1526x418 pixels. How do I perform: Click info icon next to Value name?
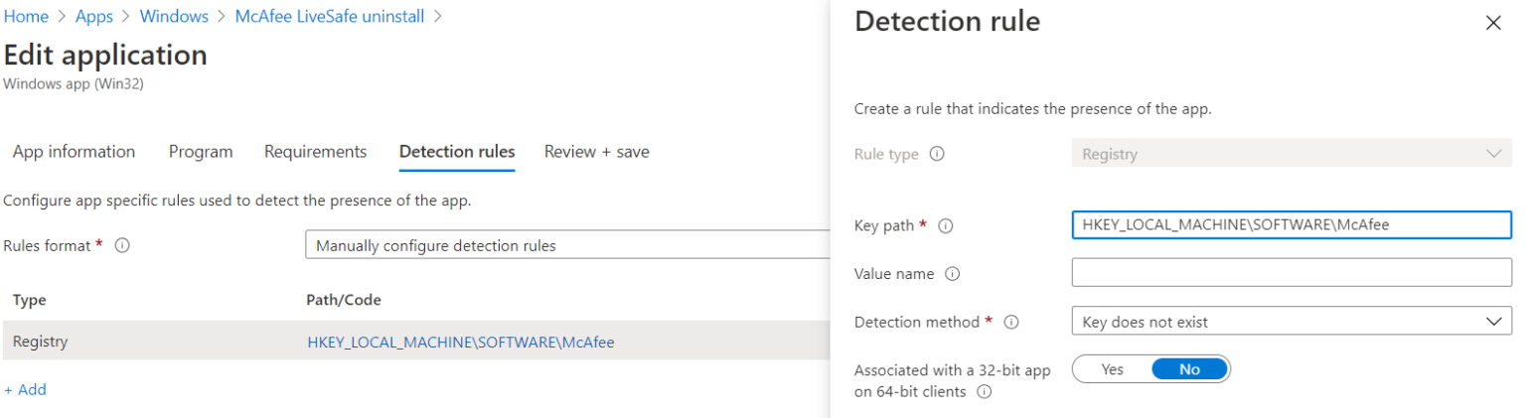[952, 274]
